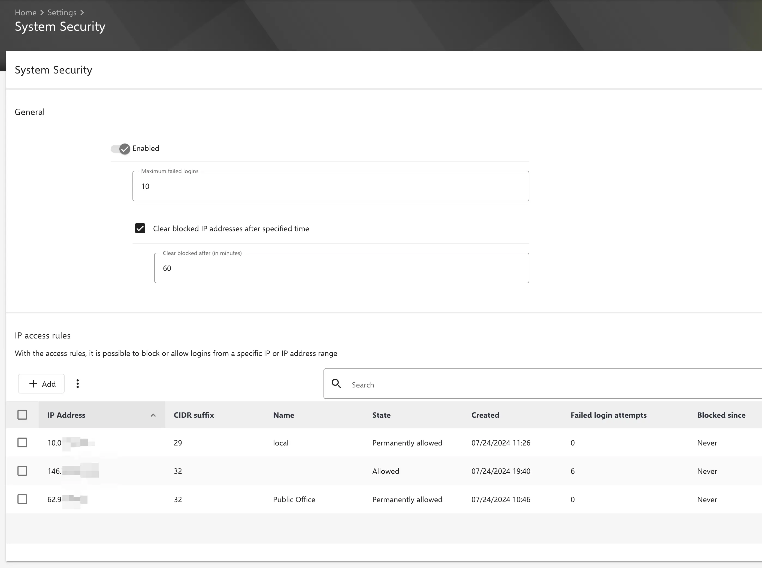
Task: Click the 62.9 IP address cell
Action: pyautogui.click(x=68, y=499)
